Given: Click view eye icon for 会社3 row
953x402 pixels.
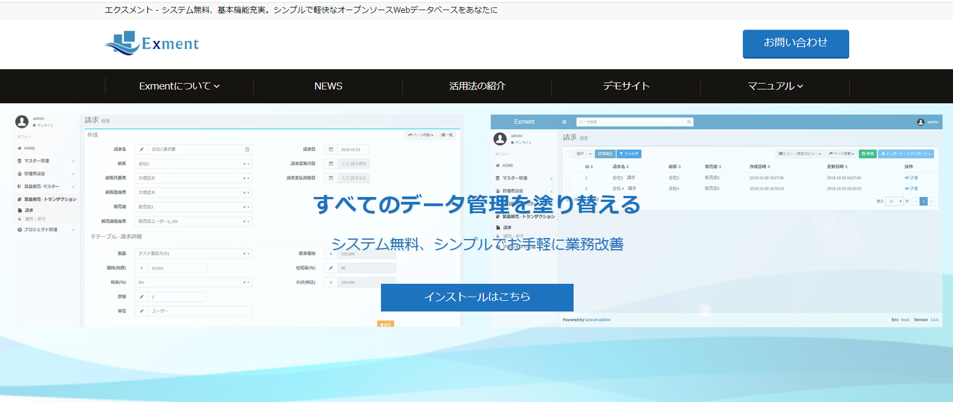Looking at the screenshot, I should 906,178.
